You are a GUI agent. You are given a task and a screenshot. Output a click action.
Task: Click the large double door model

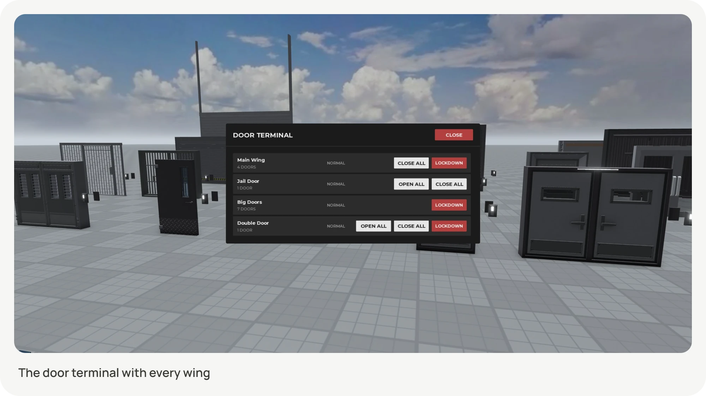(x=595, y=217)
